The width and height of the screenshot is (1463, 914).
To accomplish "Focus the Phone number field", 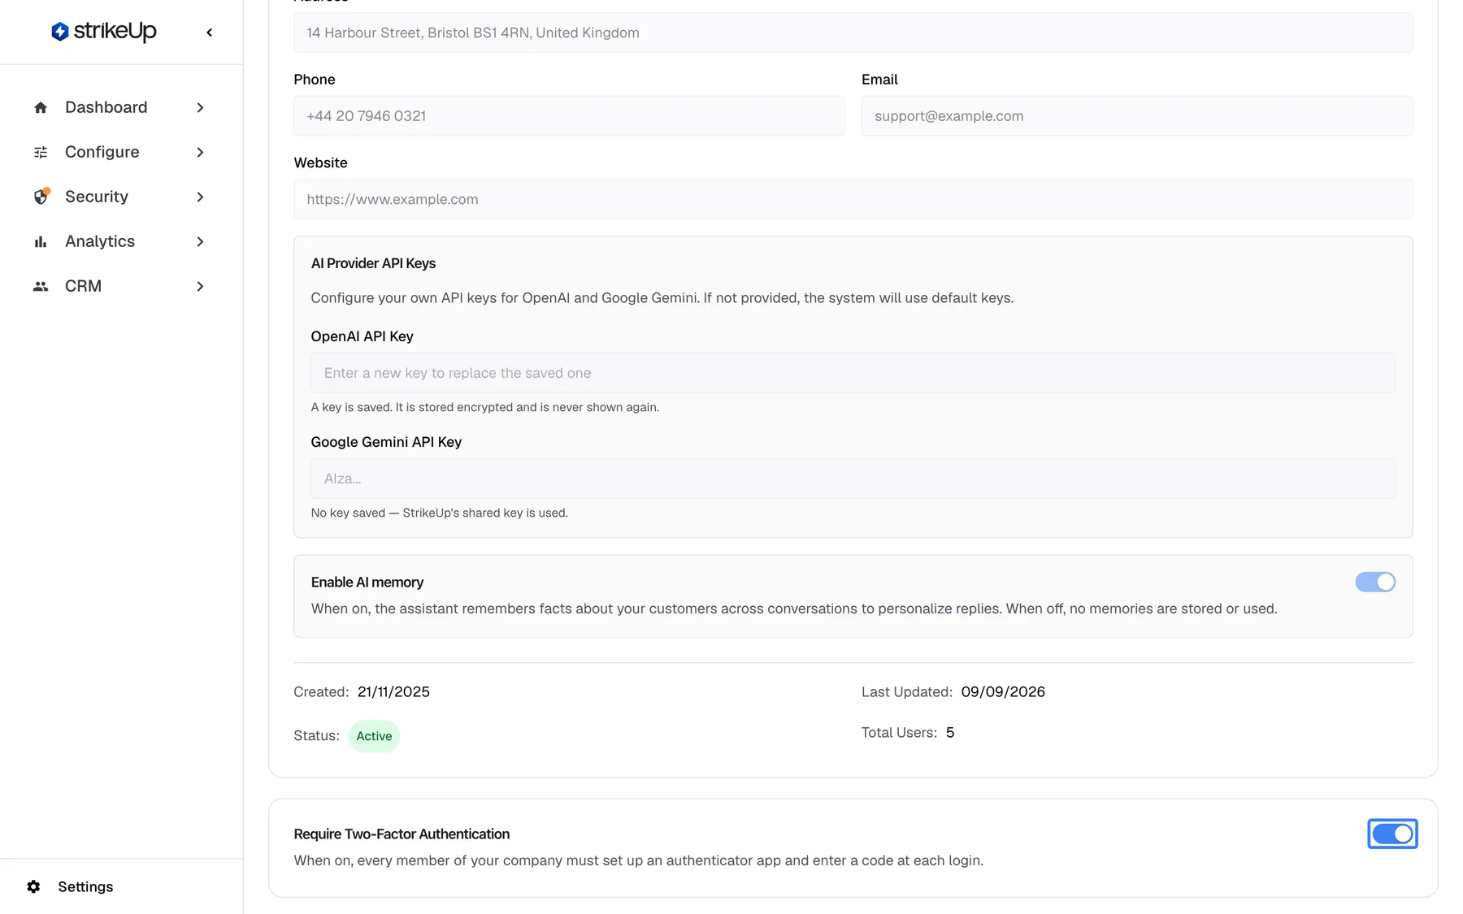I will 569,116.
